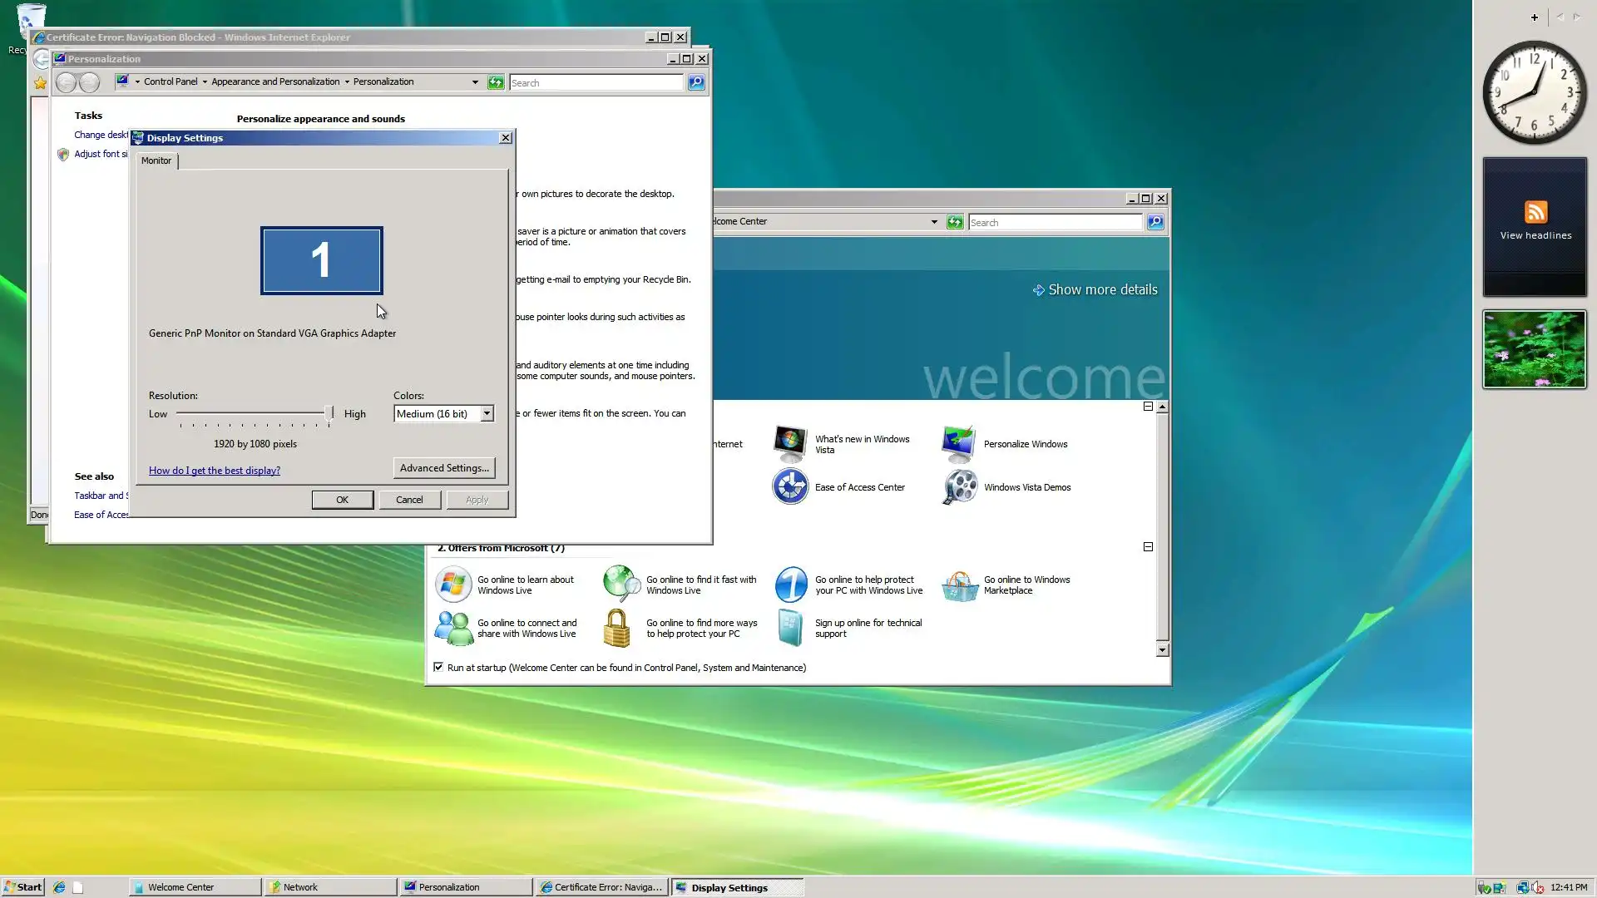This screenshot has width=1597, height=898.
Task: Open the Colors dropdown in Display Settings
Action: click(487, 414)
